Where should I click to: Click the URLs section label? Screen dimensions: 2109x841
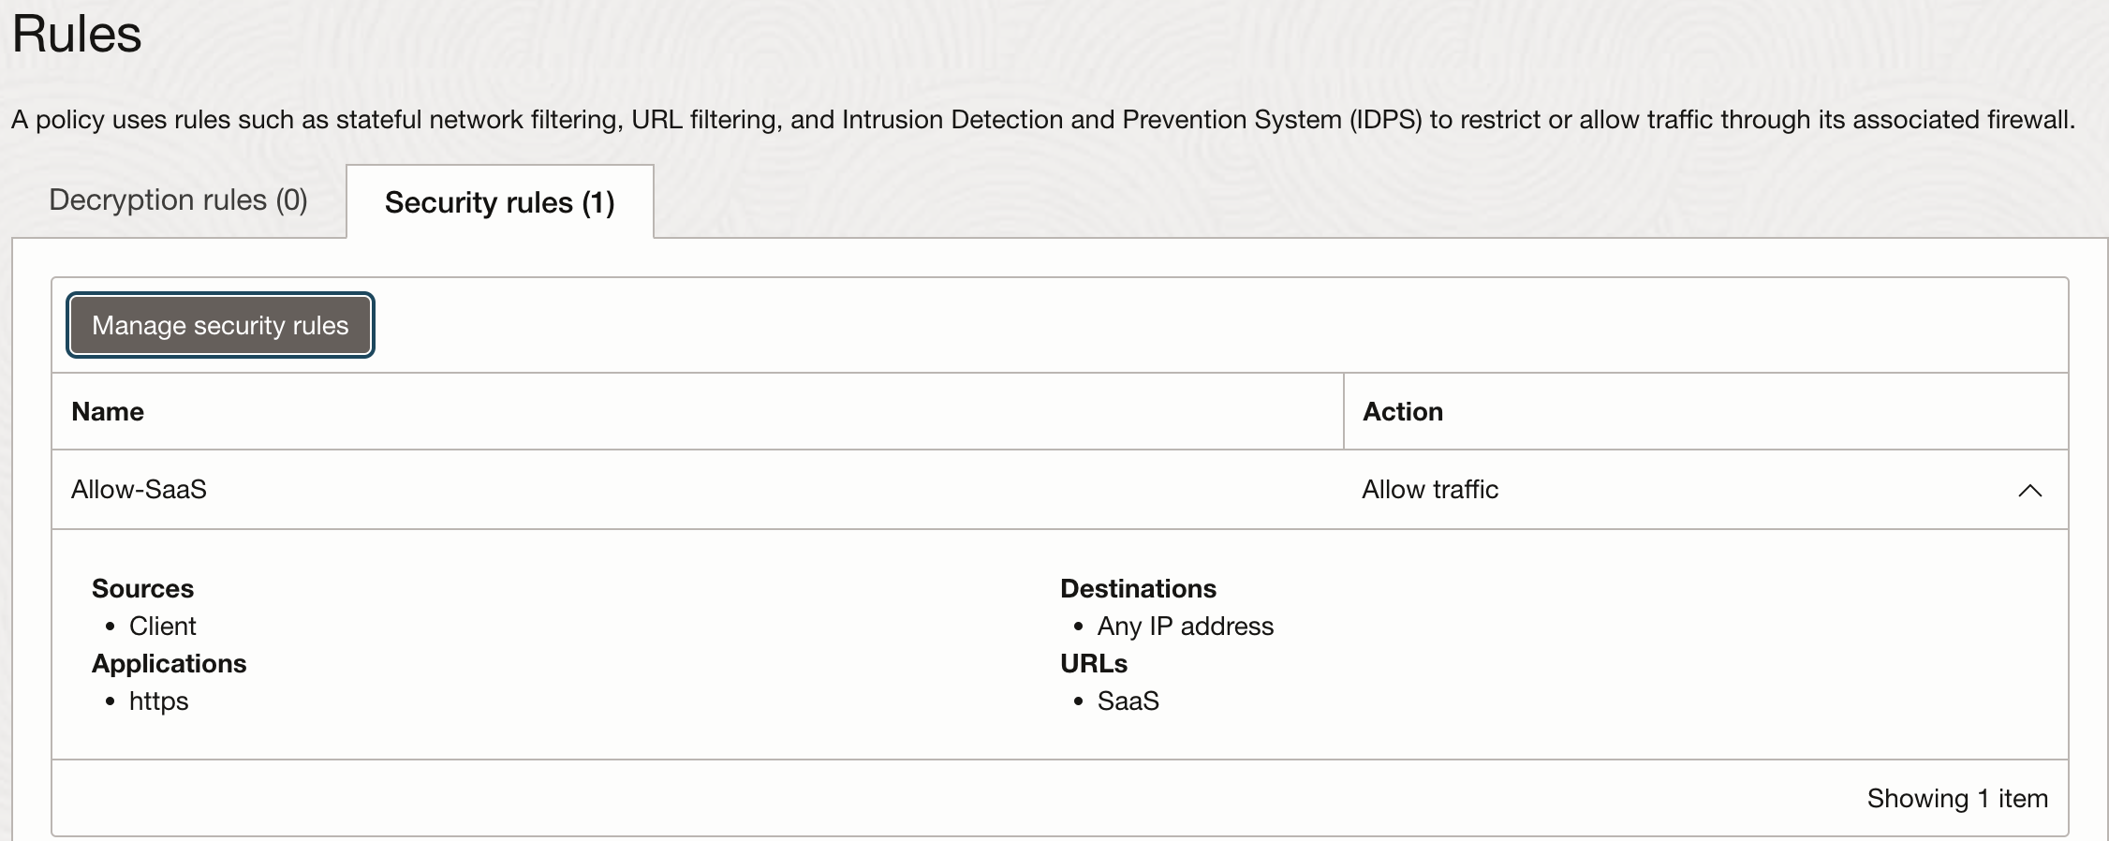pos(1094,663)
